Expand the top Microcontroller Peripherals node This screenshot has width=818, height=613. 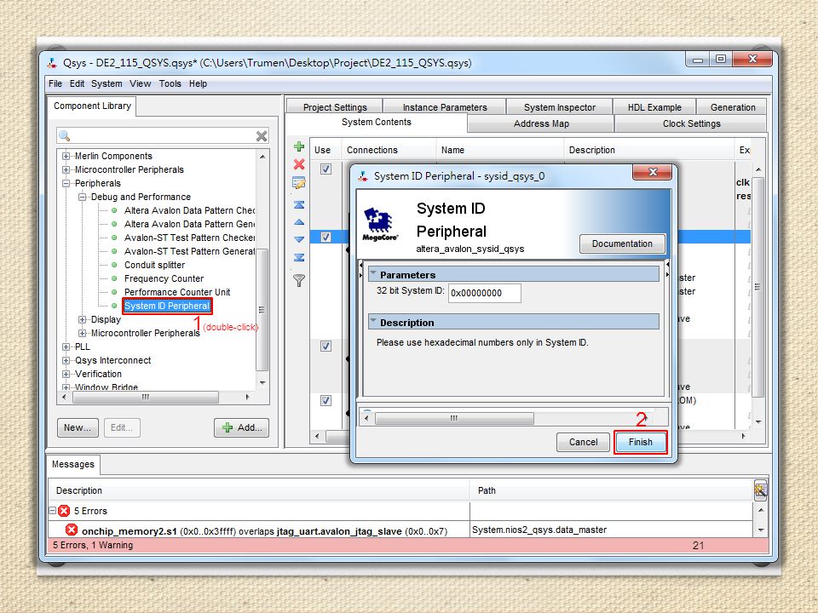[66, 169]
